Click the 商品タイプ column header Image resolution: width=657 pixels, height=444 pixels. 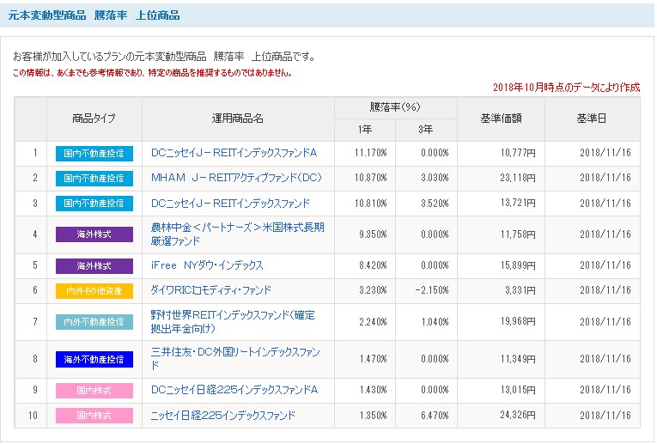[94, 119]
